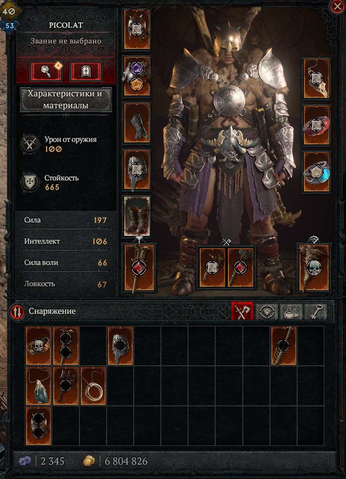Screen dimensions: 346x479
Task: Select the equipped boots slot
Action: tap(137, 217)
